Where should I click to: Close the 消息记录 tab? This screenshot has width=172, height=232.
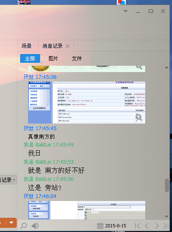[68, 46]
